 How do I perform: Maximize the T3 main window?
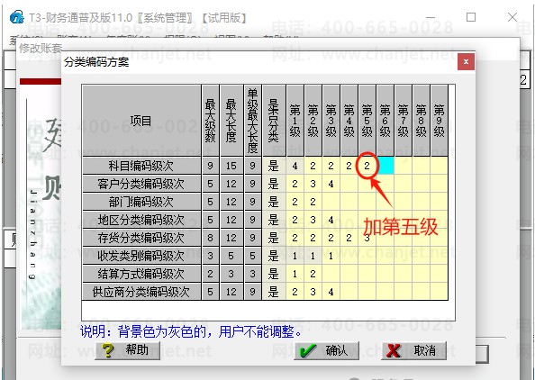click(471, 17)
